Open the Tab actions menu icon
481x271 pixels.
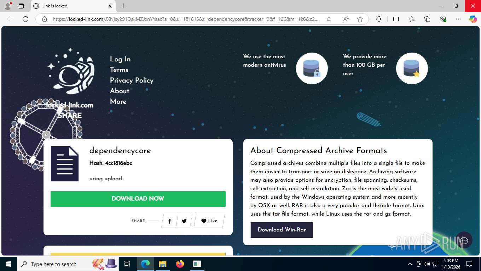21,6
